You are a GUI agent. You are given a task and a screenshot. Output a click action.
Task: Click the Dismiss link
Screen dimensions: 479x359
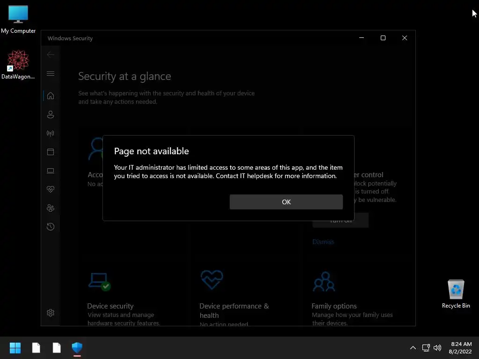pos(323,242)
